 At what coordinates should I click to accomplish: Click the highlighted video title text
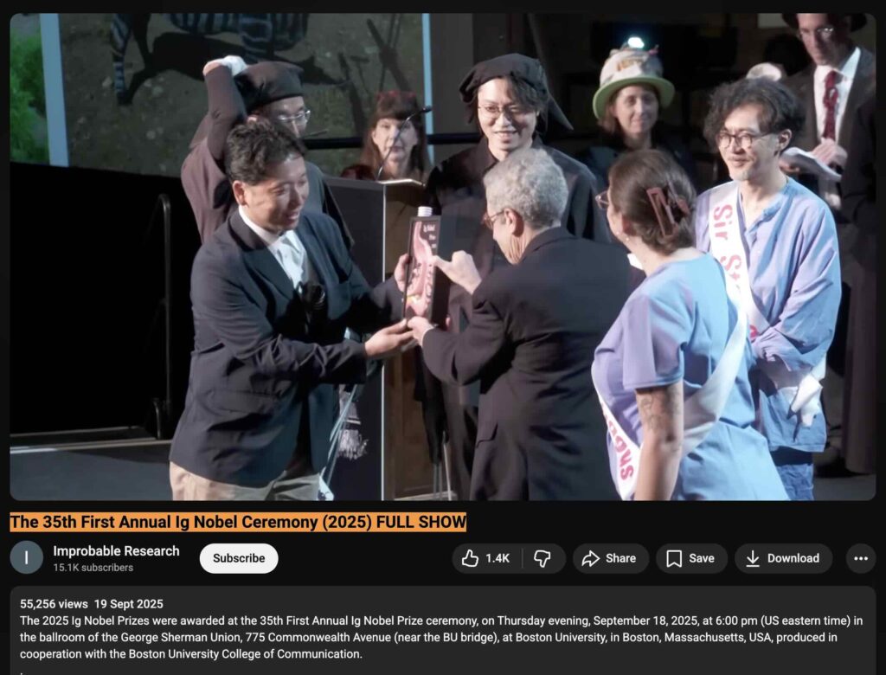pos(238,522)
